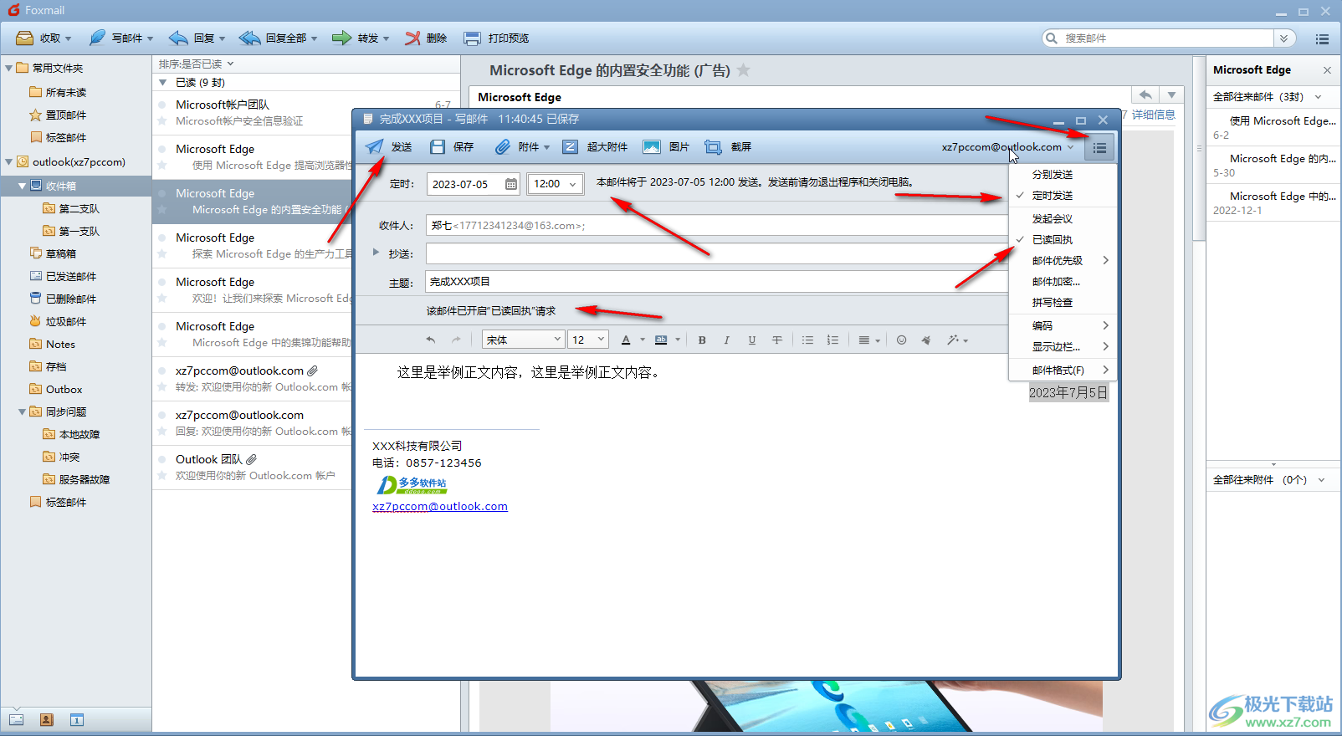Open the sort order 排序:是否已读 dropdown
The height and width of the screenshot is (736, 1342).
click(x=196, y=64)
